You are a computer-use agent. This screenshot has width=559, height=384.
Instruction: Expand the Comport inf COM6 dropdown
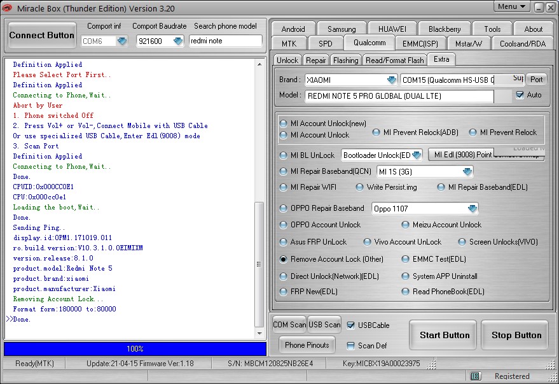[122, 41]
